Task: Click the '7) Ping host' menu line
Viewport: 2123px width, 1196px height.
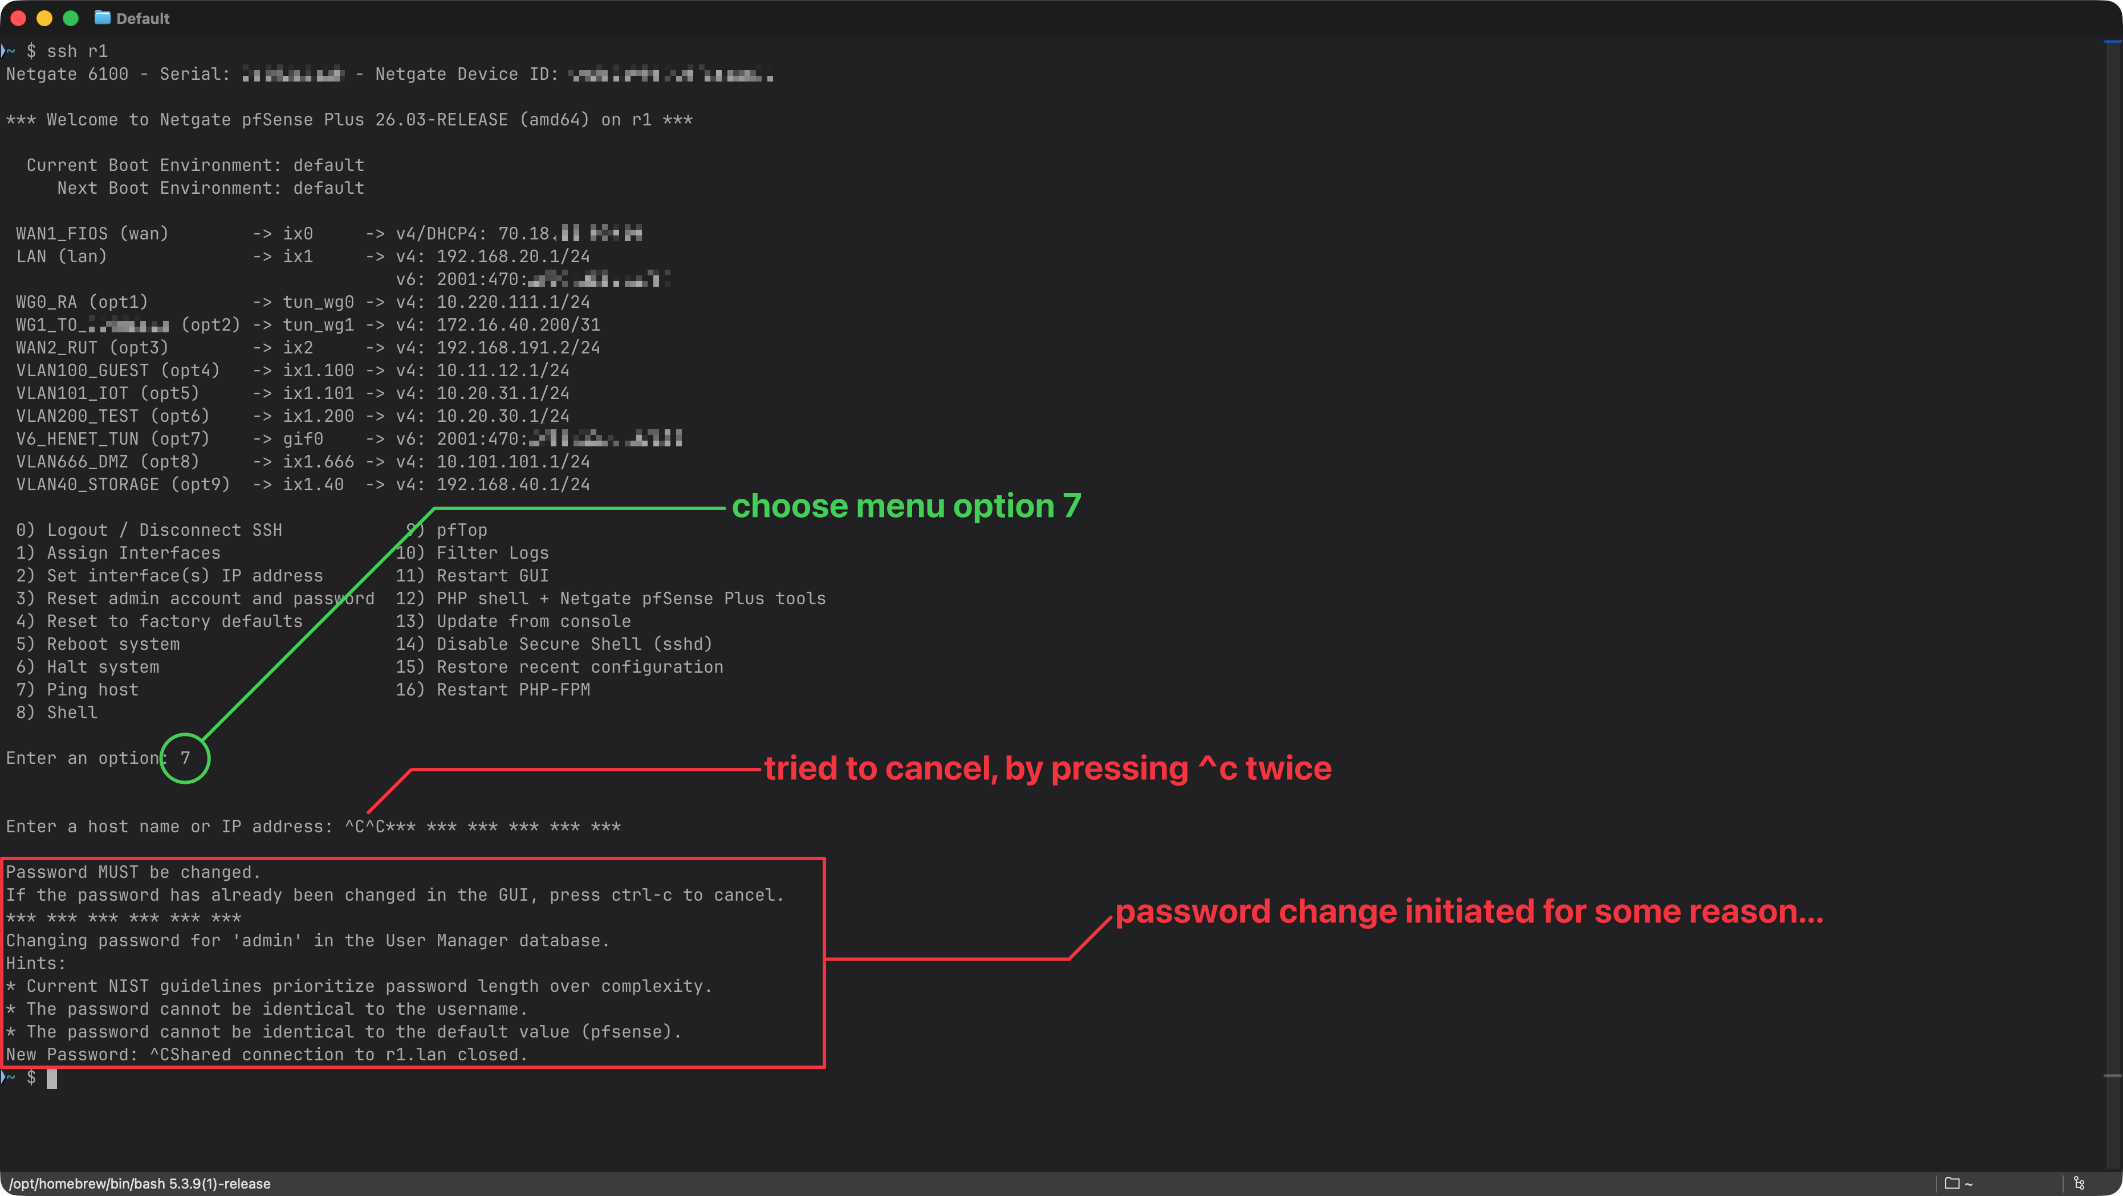Action: click(x=78, y=690)
